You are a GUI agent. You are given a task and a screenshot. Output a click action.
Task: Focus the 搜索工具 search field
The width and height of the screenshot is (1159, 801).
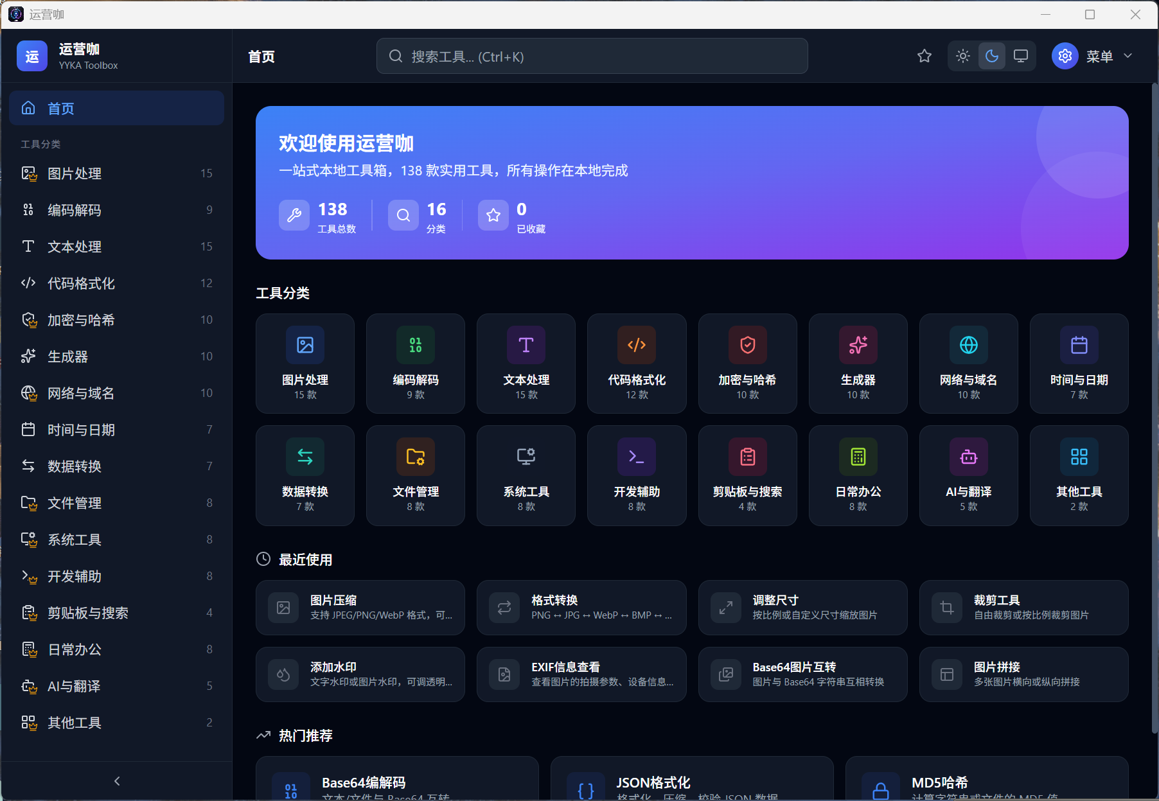pos(592,57)
